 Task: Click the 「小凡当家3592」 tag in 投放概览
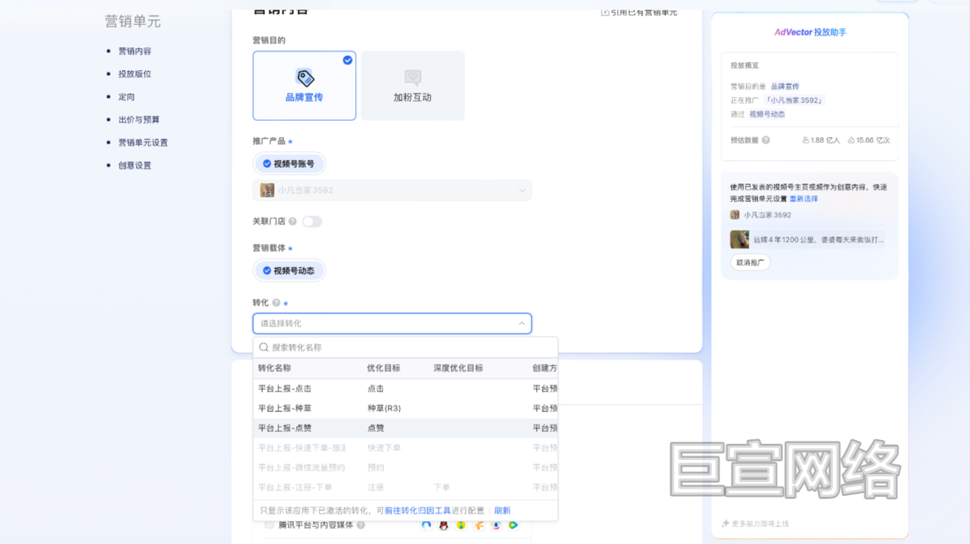pos(794,100)
